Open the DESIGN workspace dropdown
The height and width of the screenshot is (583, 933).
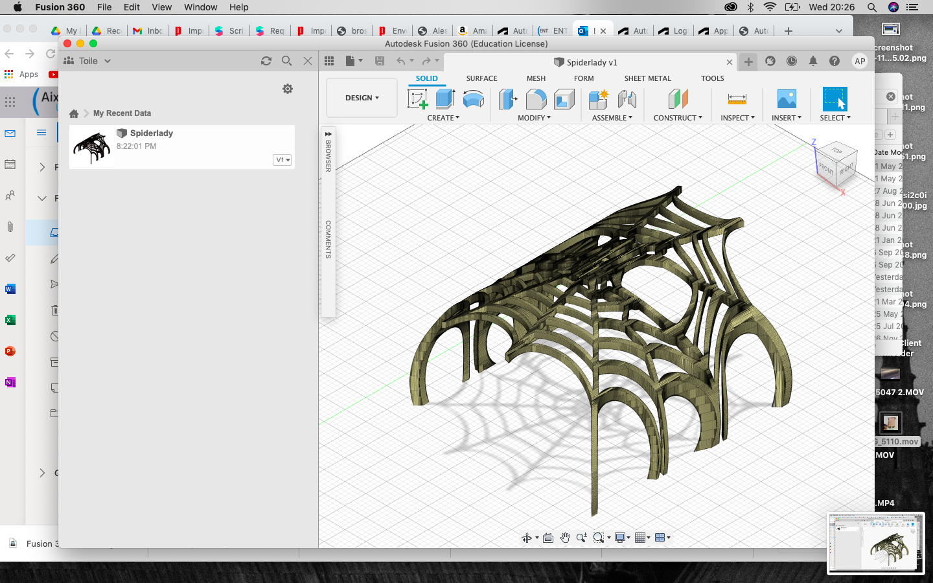(362, 98)
